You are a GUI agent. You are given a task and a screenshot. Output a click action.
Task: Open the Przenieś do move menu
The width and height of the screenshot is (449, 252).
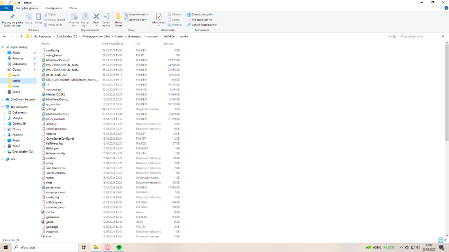point(74,20)
